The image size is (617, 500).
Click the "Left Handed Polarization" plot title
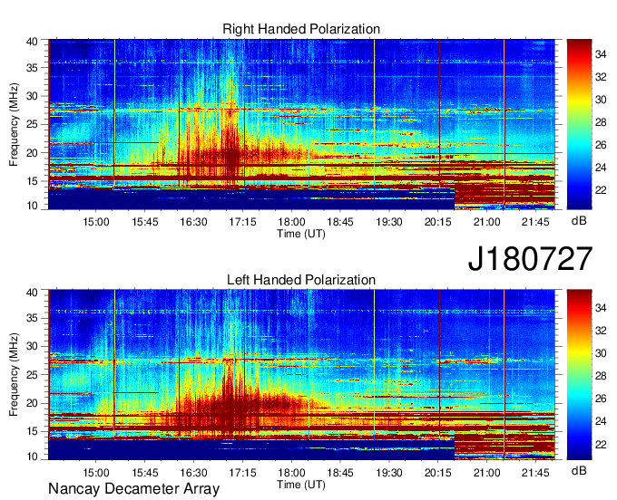301,280
